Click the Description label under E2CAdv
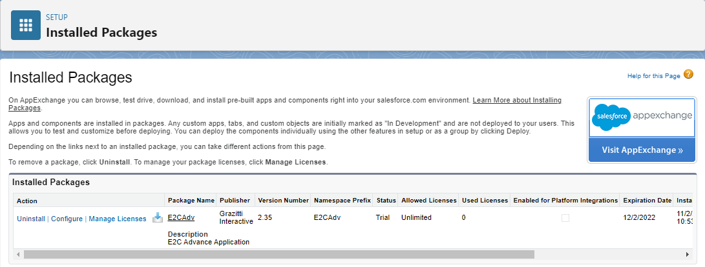Screen dimensions: 705x267 point(188,234)
